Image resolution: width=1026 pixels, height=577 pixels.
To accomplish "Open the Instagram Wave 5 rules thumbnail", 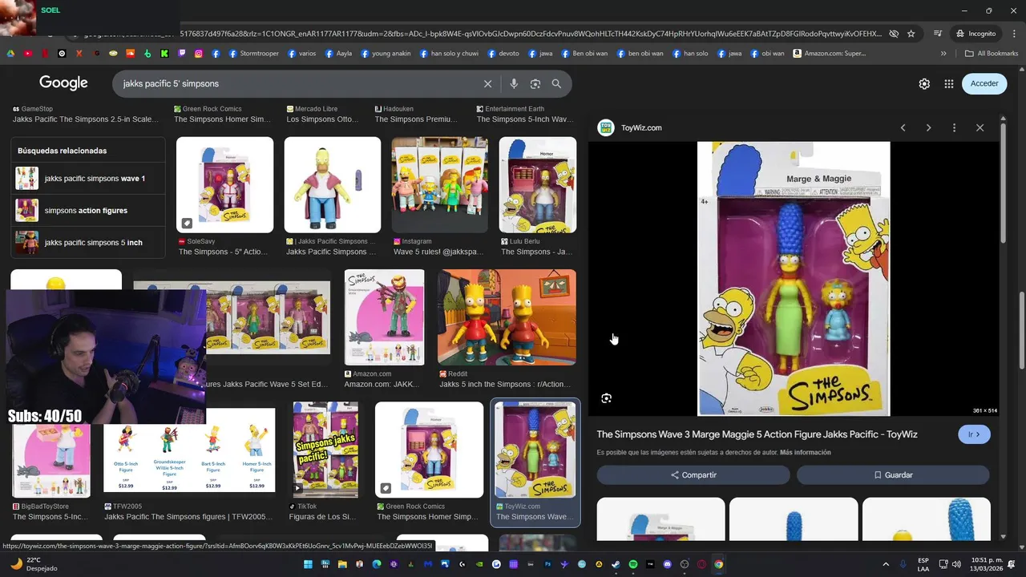I will [439, 185].
